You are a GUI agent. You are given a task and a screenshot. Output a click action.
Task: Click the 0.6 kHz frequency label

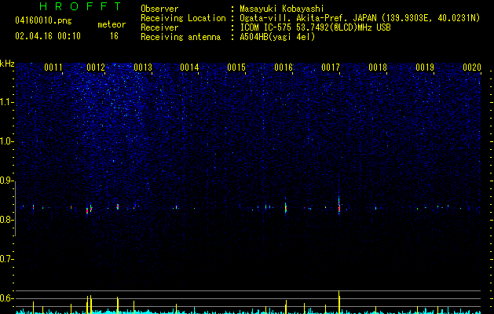[x=6, y=298]
